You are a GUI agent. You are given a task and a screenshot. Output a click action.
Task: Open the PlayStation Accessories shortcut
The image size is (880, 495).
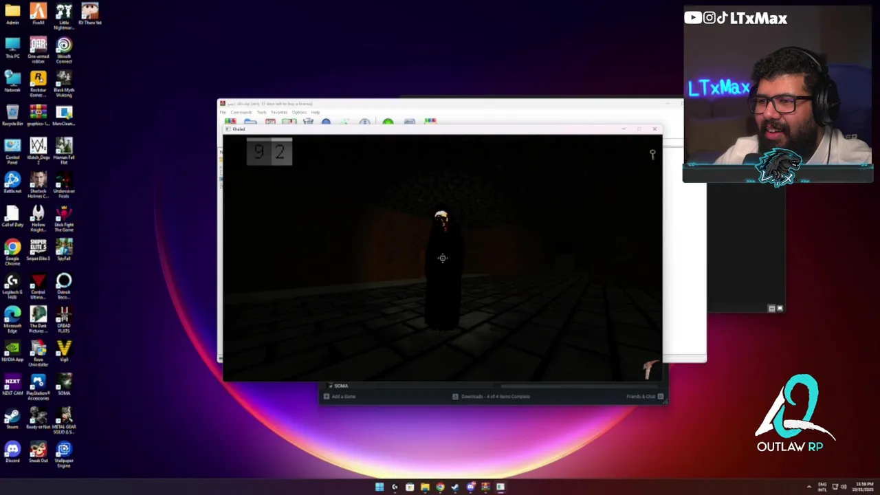(x=38, y=386)
